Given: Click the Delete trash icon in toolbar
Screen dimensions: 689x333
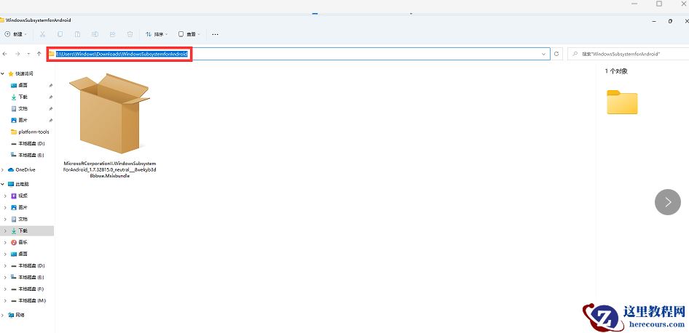Looking at the screenshot, I should coord(130,34).
